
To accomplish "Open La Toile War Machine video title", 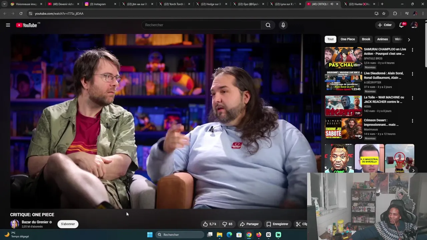I will click(384, 99).
